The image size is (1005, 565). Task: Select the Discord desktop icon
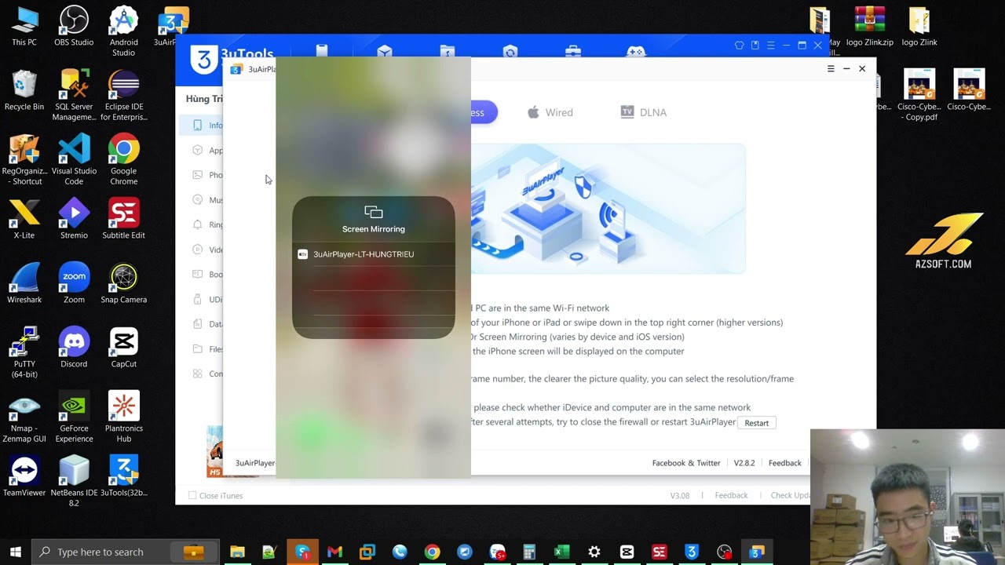tap(74, 348)
